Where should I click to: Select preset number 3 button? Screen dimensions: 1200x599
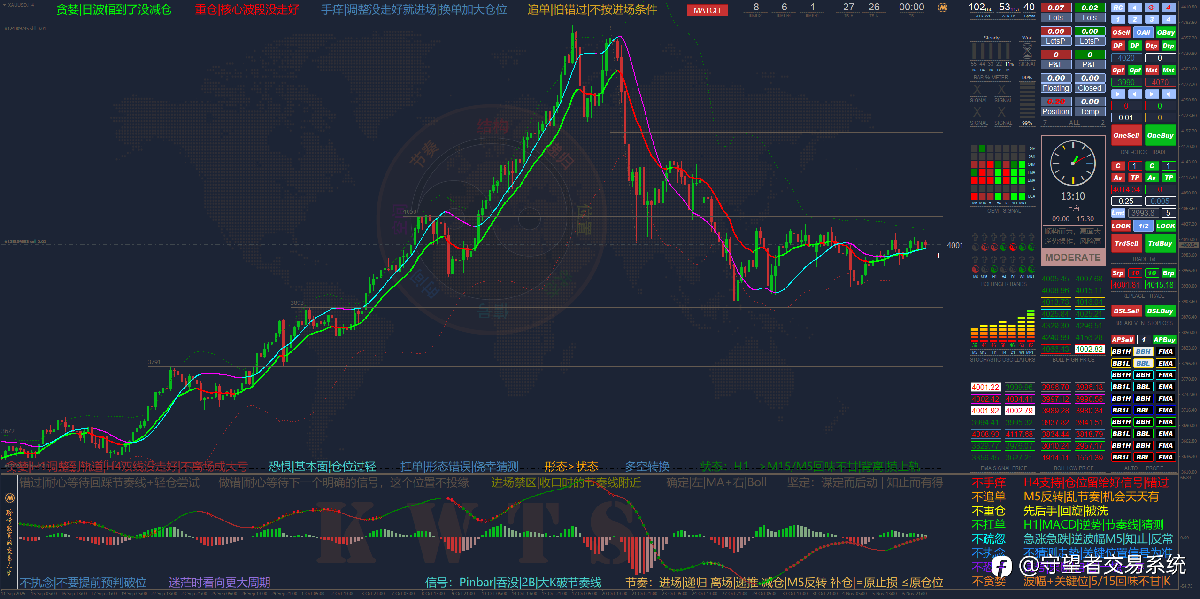(1151, 19)
